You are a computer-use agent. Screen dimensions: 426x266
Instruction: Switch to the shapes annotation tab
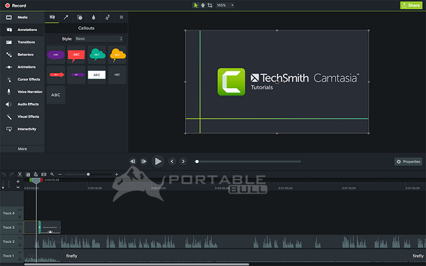pyautogui.click(x=80, y=18)
